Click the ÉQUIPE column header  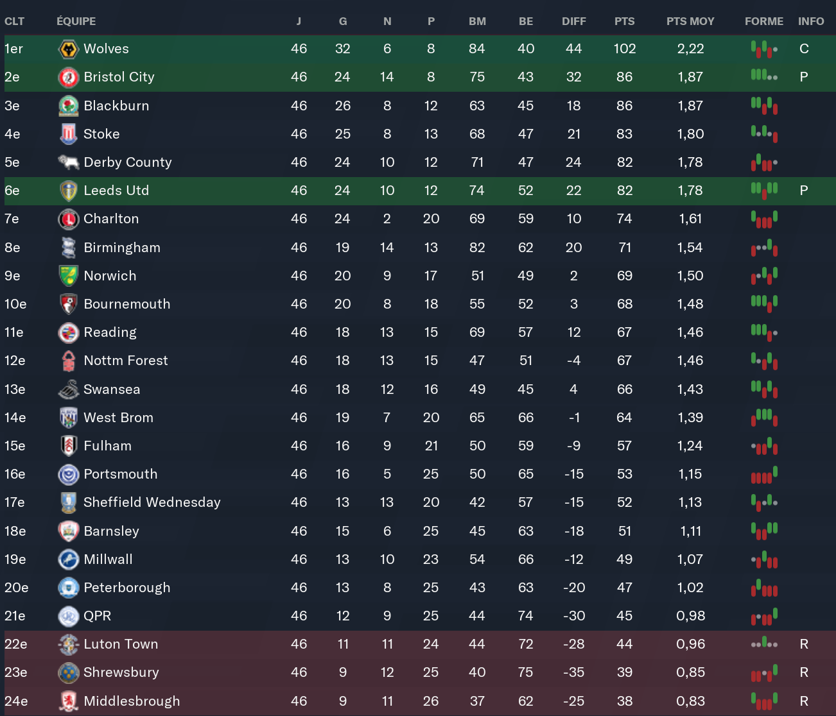coord(76,21)
